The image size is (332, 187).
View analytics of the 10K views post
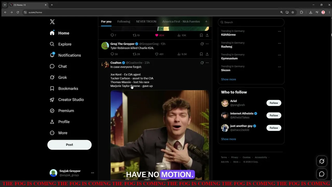click(182, 35)
